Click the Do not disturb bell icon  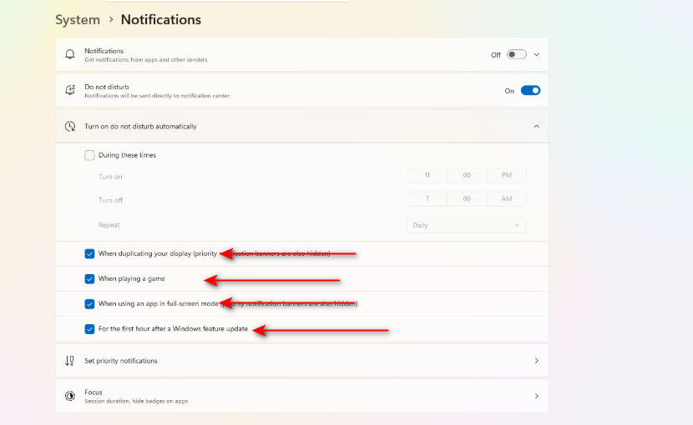(x=70, y=90)
